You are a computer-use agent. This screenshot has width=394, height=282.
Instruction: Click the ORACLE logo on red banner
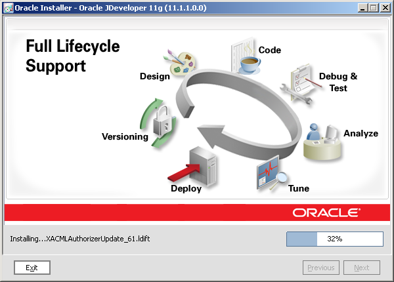tap(326, 212)
